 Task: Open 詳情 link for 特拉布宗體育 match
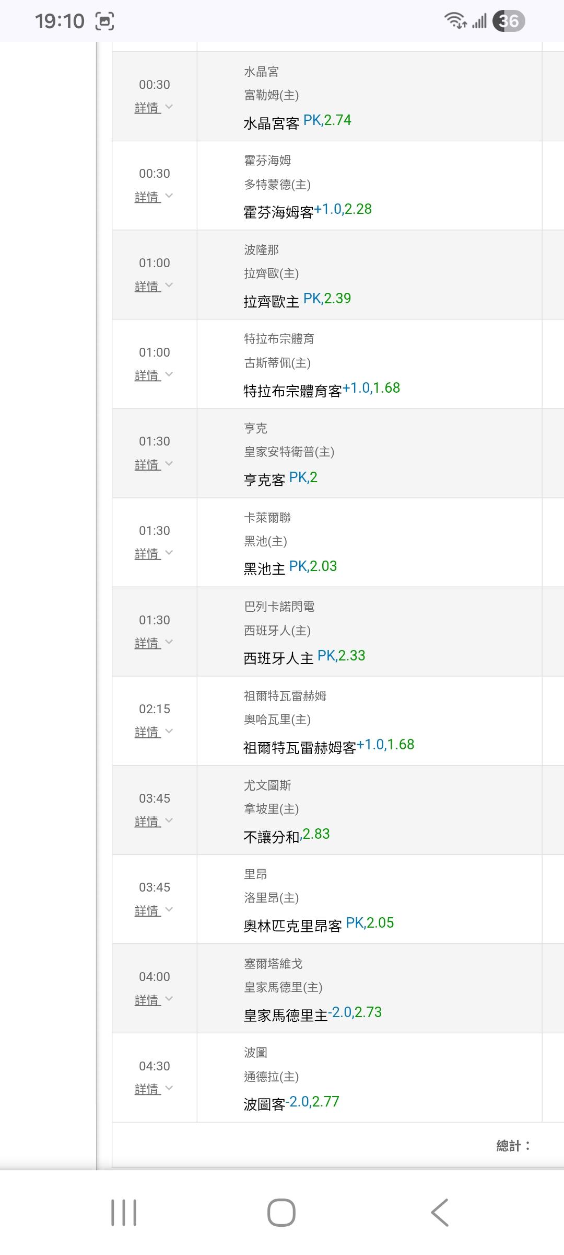tap(148, 375)
